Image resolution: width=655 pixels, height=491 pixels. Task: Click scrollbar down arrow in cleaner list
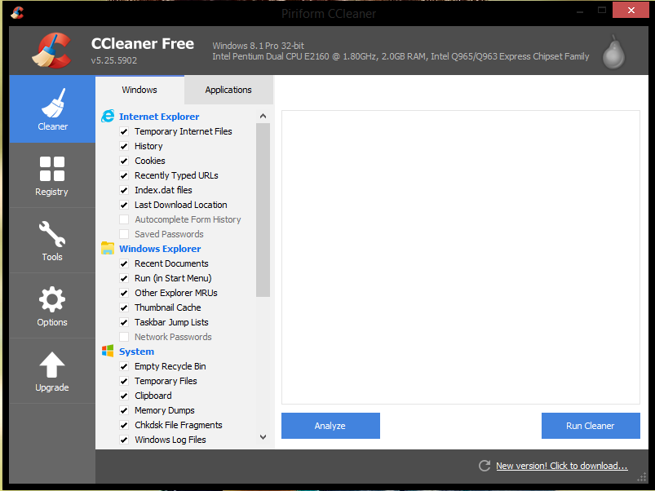click(263, 437)
